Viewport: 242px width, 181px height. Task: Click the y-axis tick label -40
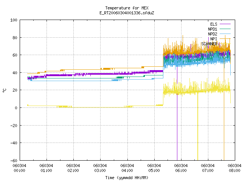click(14, 143)
